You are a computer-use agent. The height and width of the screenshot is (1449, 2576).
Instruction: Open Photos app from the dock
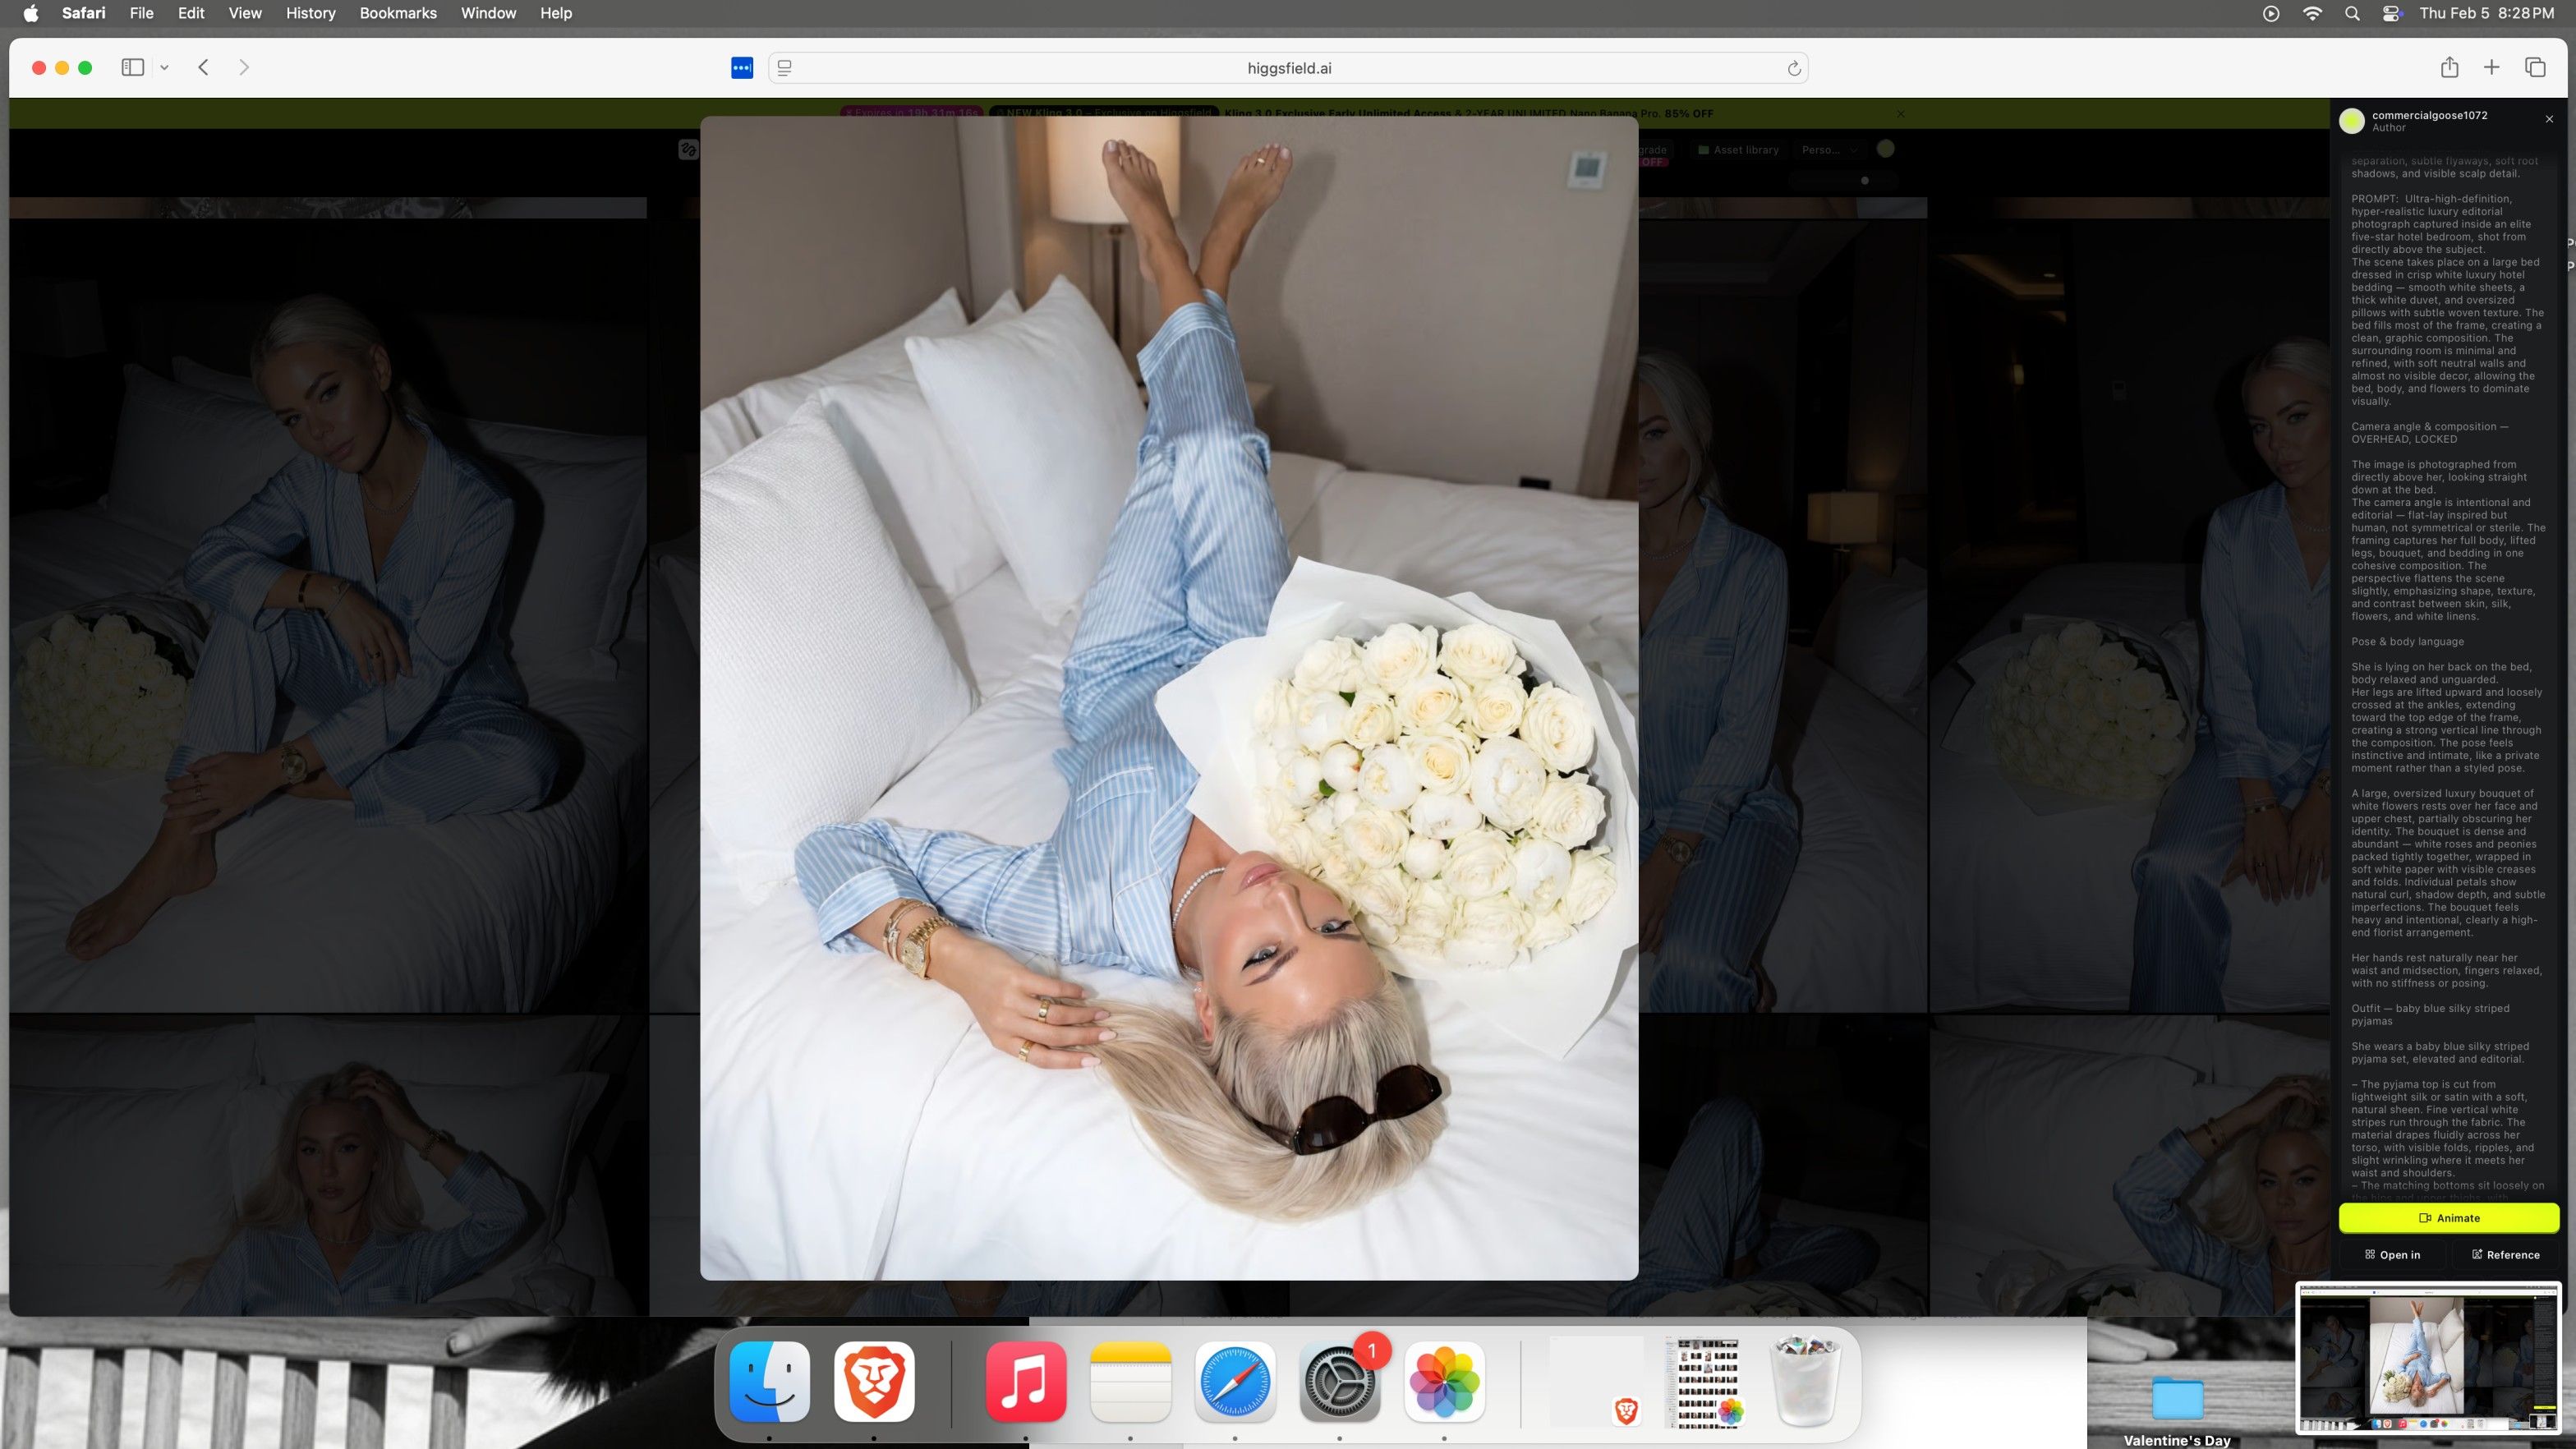pyautogui.click(x=1443, y=1382)
